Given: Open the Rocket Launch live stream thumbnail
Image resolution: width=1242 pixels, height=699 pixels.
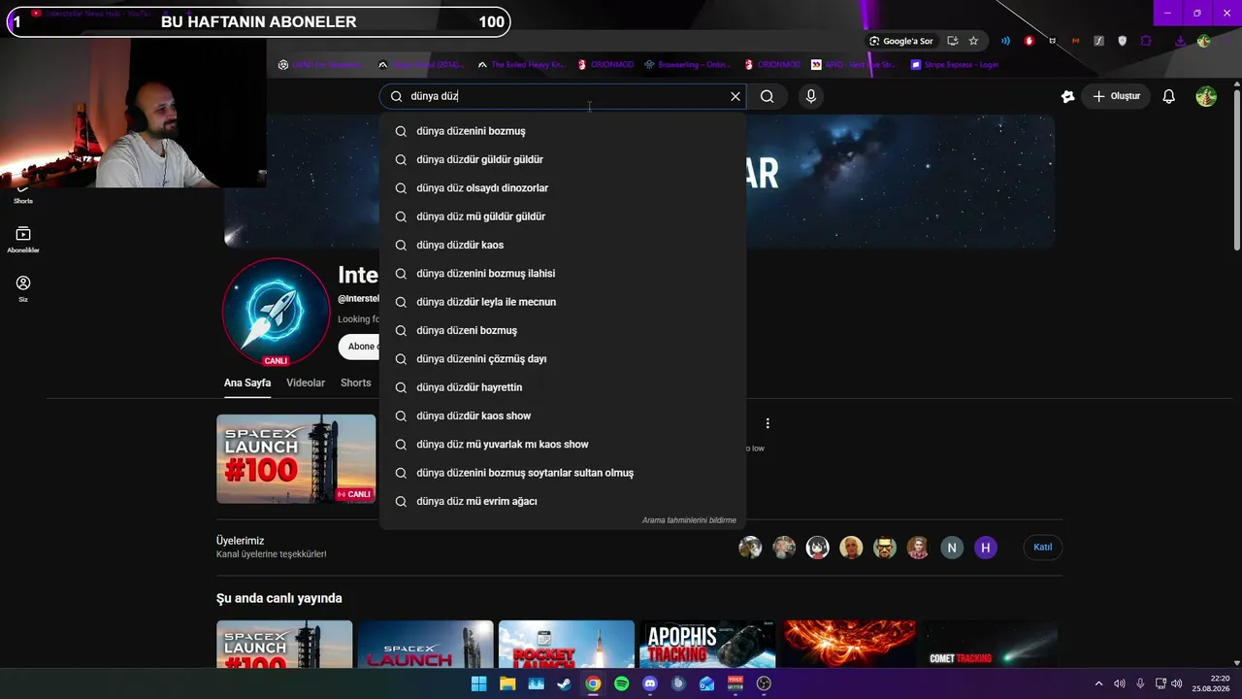Looking at the screenshot, I should 567,644.
